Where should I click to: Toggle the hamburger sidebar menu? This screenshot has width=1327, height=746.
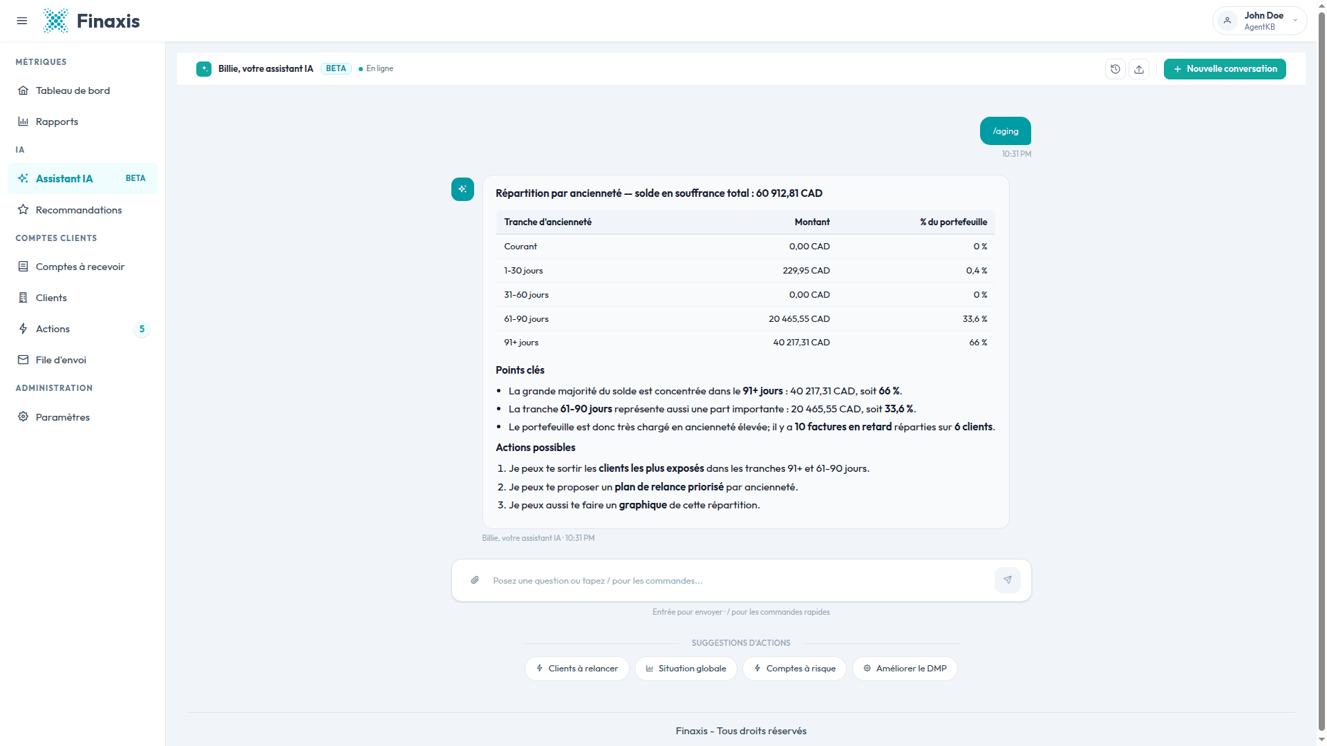(22, 21)
